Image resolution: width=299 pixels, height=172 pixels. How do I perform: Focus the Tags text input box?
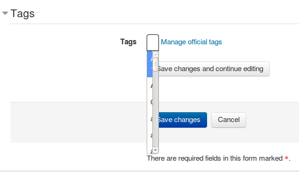point(152,42)
